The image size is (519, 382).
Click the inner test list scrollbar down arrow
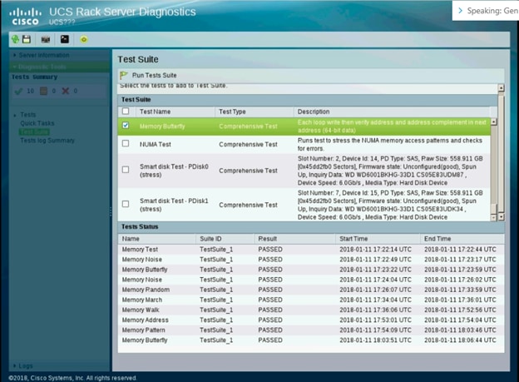tap(493, 217)
